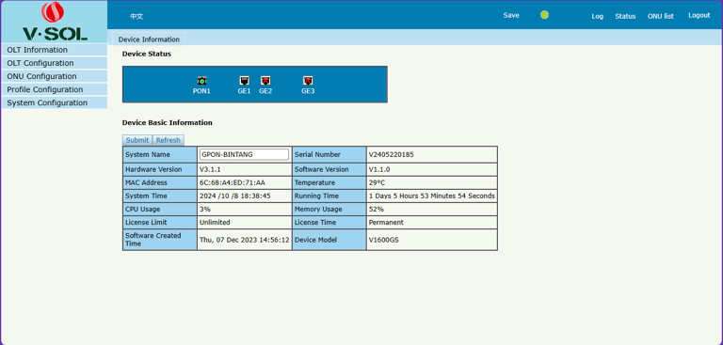Viewport: 723px width, 345px height.
Task: Click the Device Status heading
Action: [x=147, y=54]
